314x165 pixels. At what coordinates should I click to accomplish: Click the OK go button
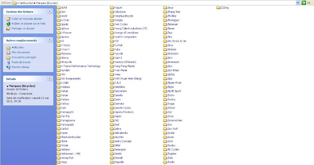tap(306, 3)
